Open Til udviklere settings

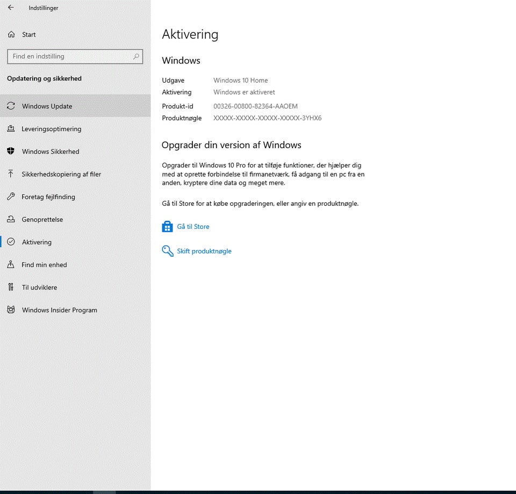(75, 287)
